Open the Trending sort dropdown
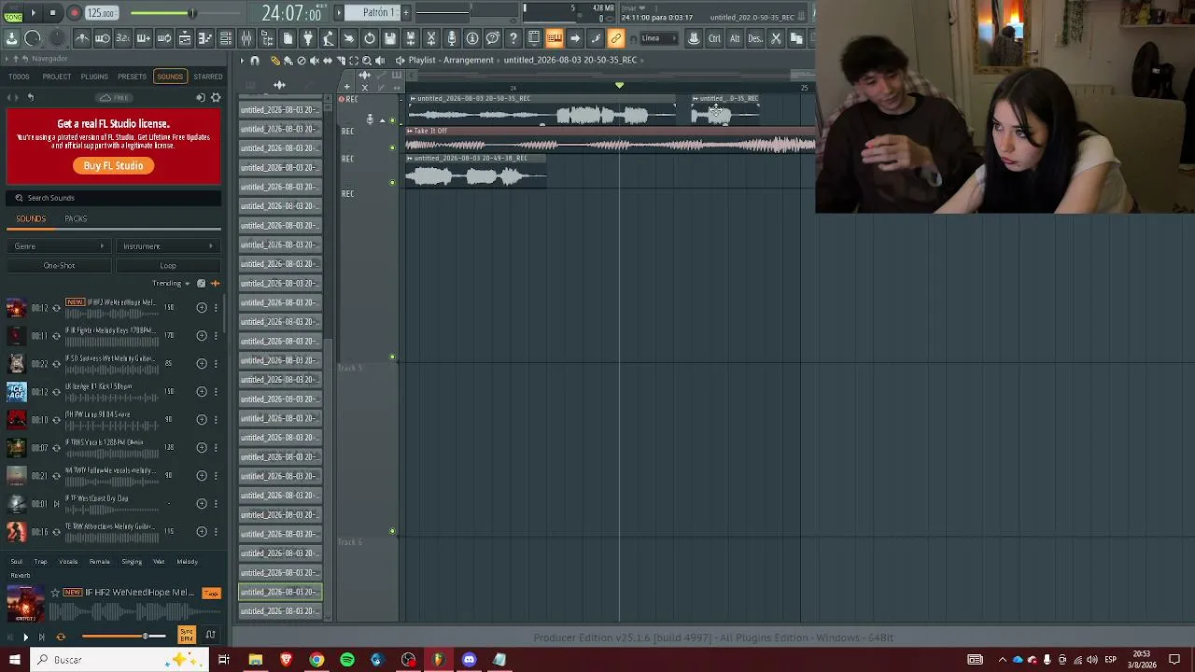The height and width of the screenshot is (672, 1195). click(171, 284)
